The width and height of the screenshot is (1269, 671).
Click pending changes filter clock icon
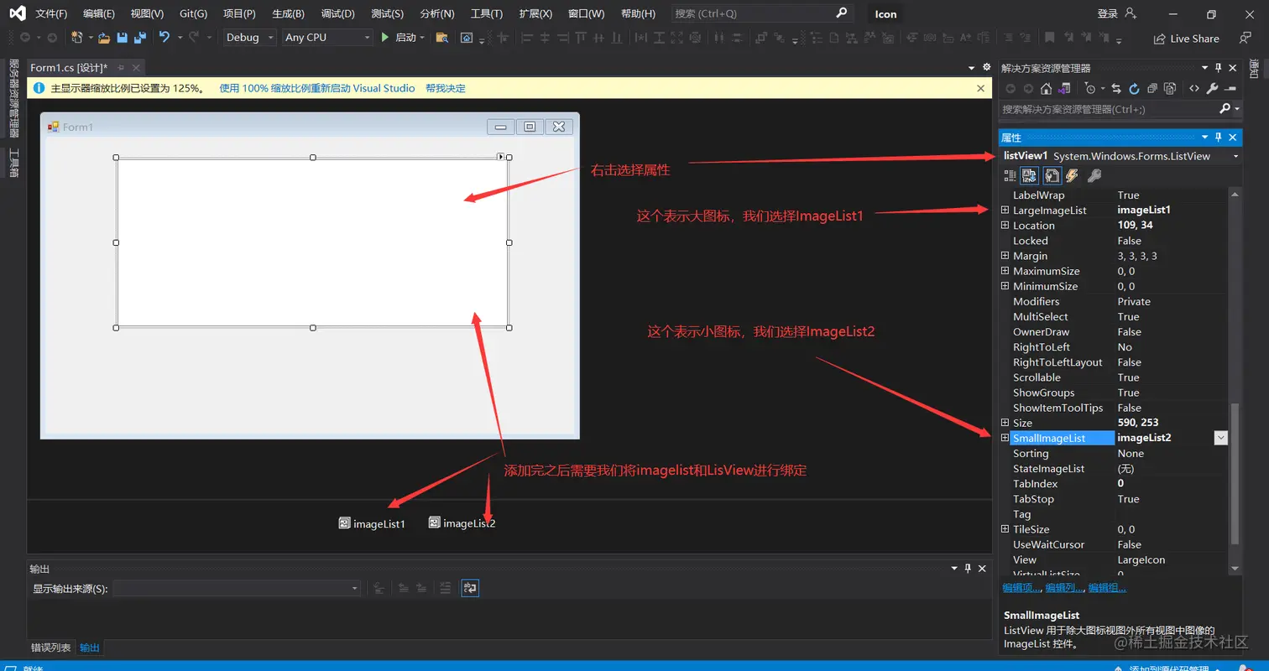pos(1089,88)
